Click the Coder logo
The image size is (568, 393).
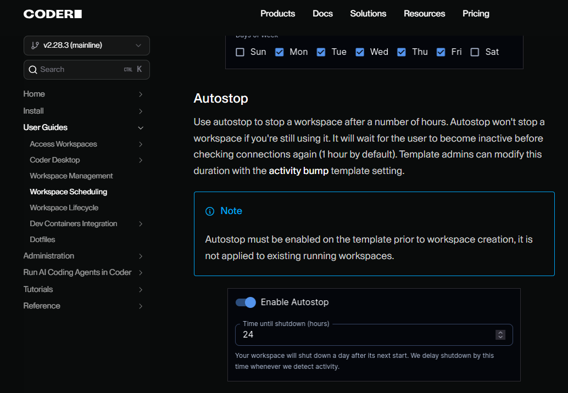tap(53, 14)
